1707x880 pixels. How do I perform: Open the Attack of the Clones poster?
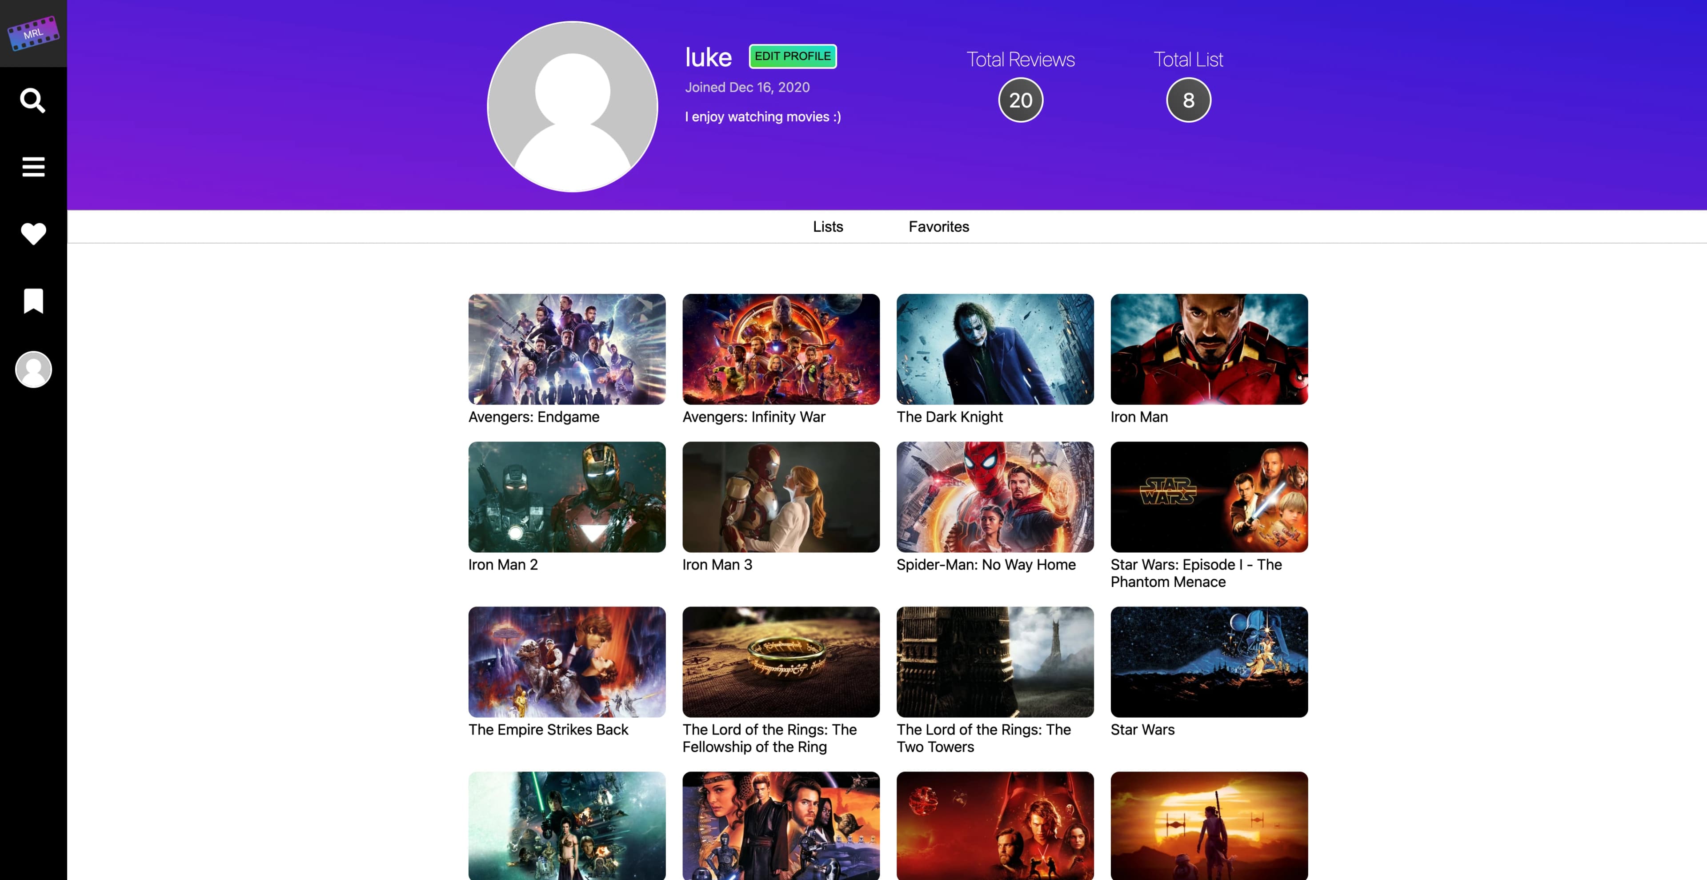pos(781,826)
